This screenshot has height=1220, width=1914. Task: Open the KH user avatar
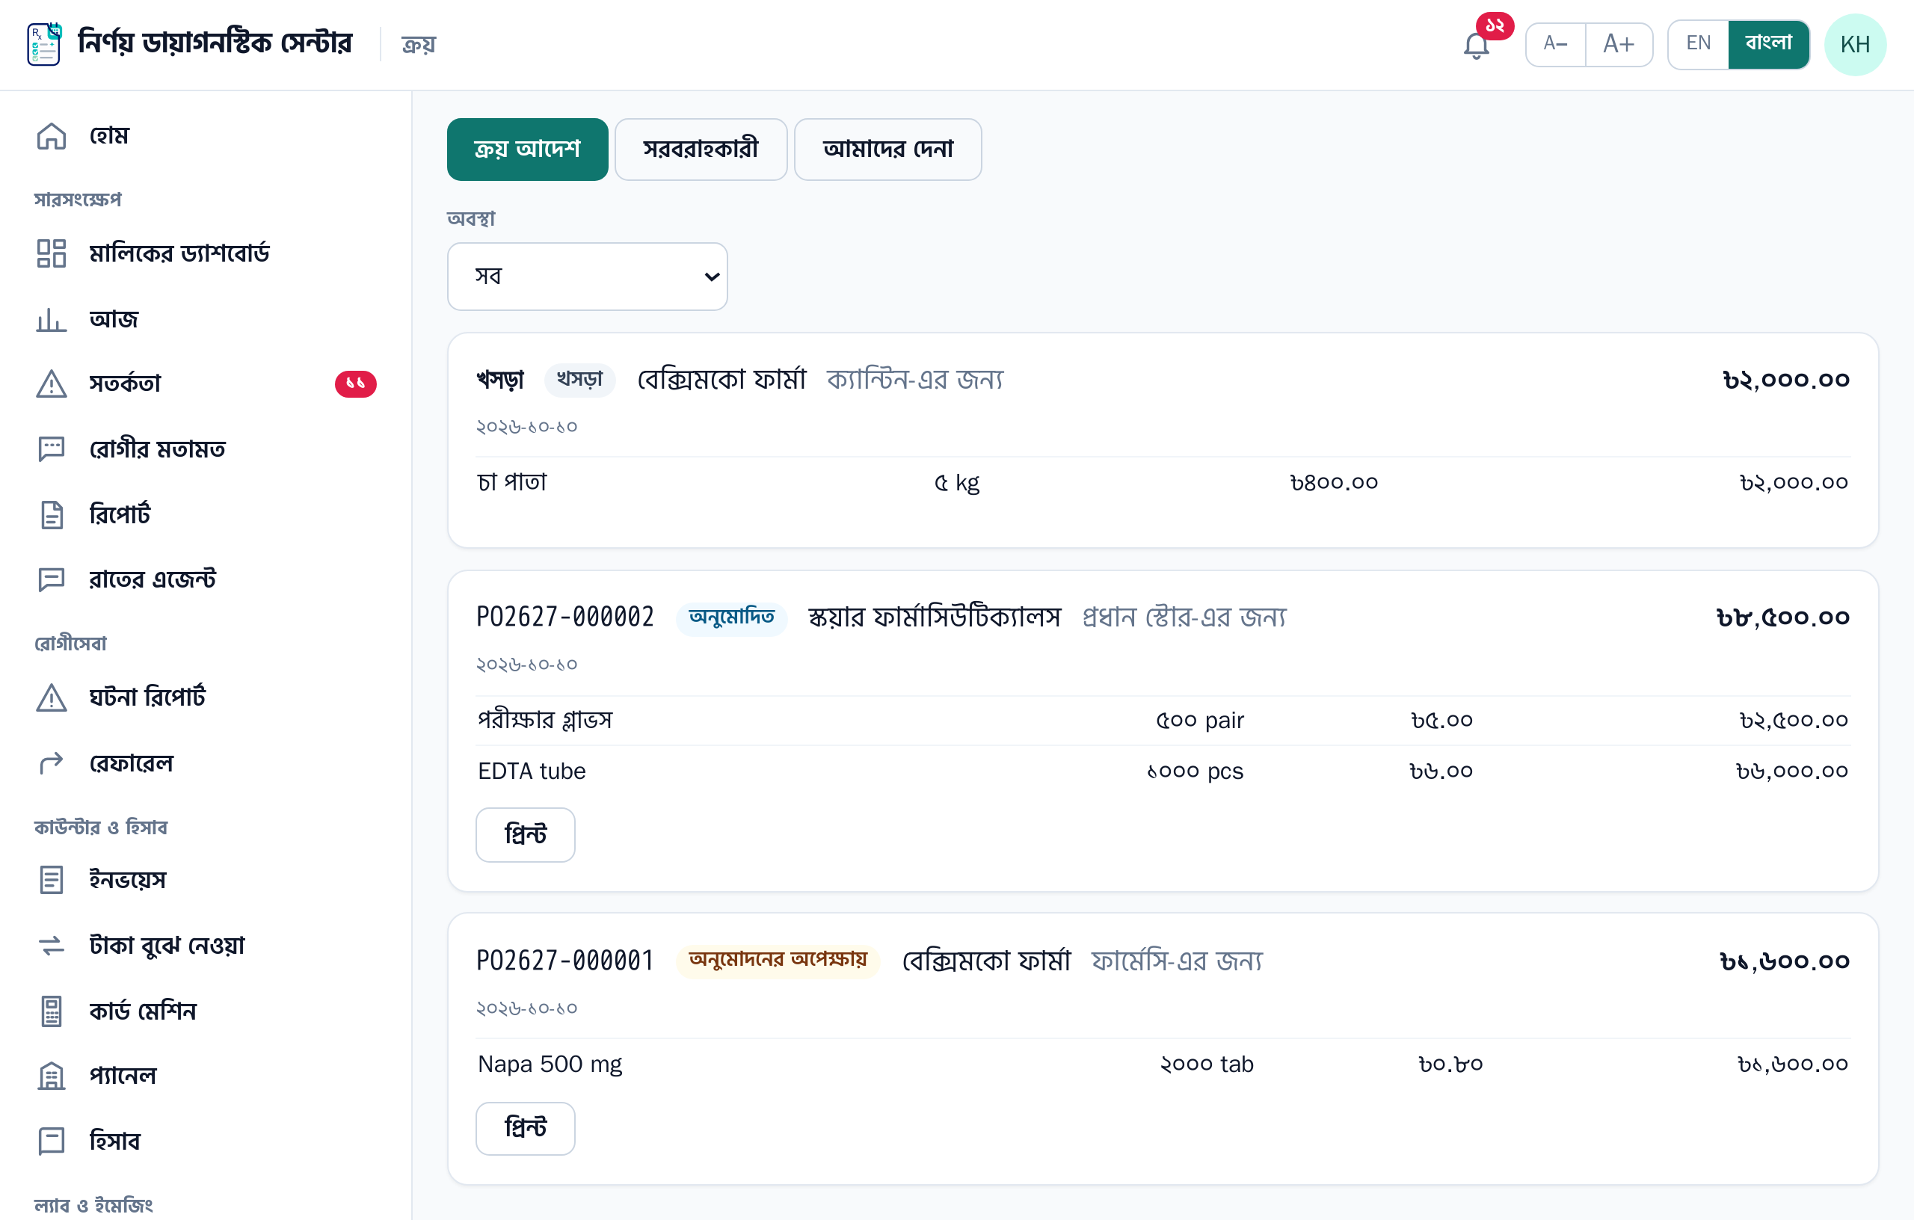coord(1855,45)
